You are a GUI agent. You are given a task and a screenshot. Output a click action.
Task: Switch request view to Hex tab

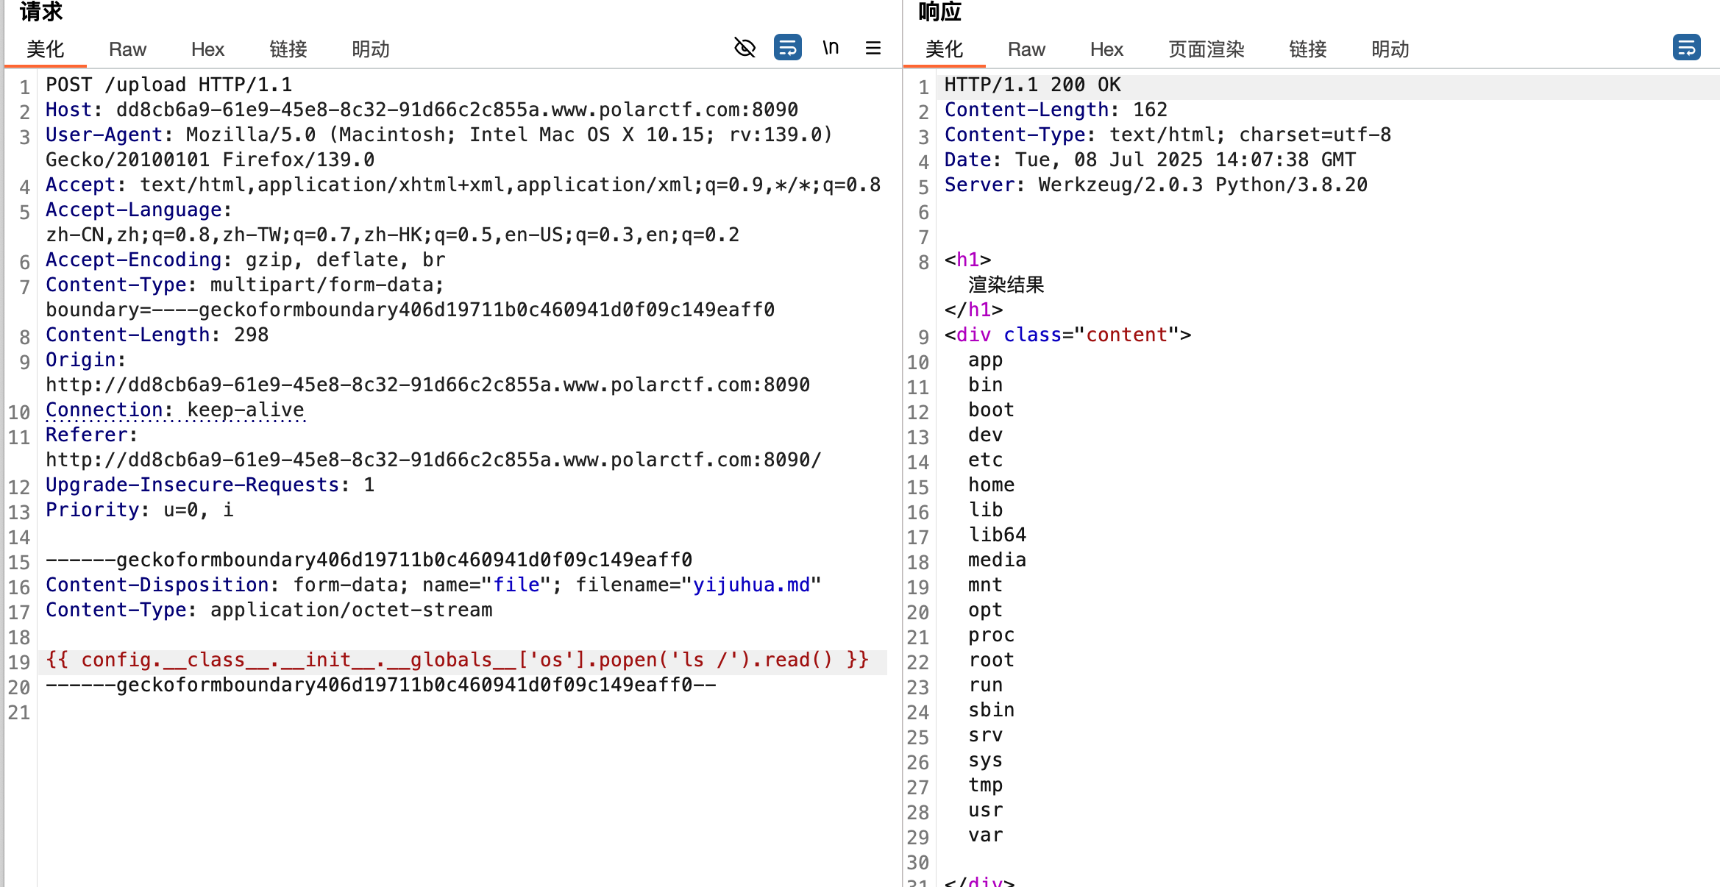coord(207,49)
